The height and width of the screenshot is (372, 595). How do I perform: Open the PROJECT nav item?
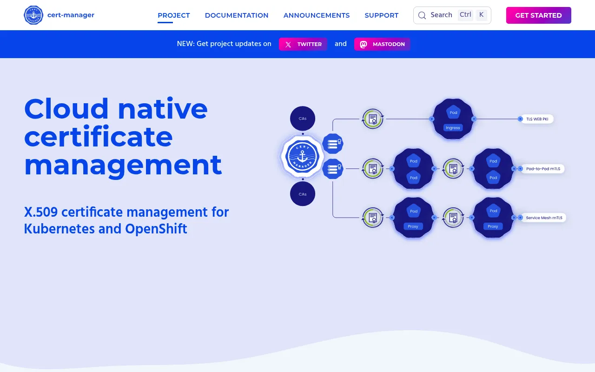(x=174, y=15)
